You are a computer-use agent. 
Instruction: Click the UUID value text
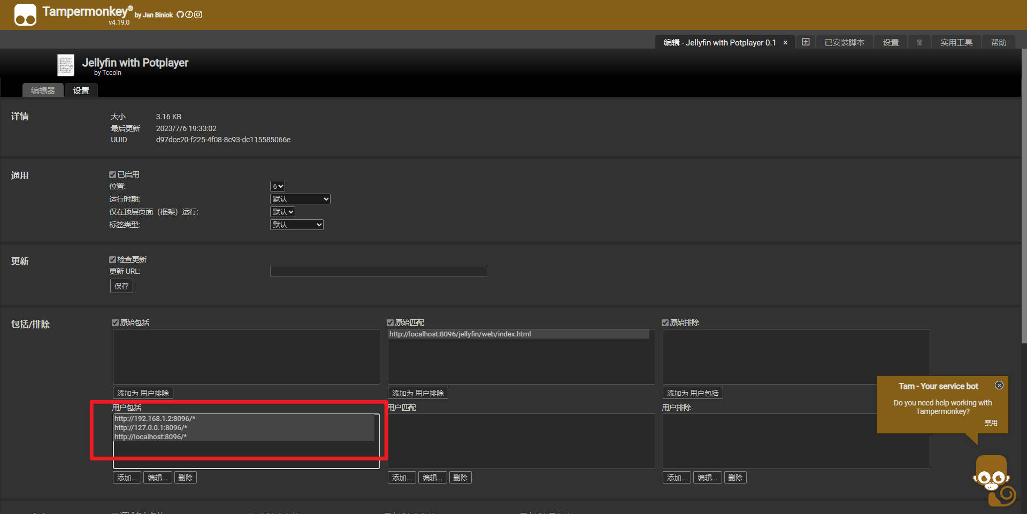click(x=223, y=140)
